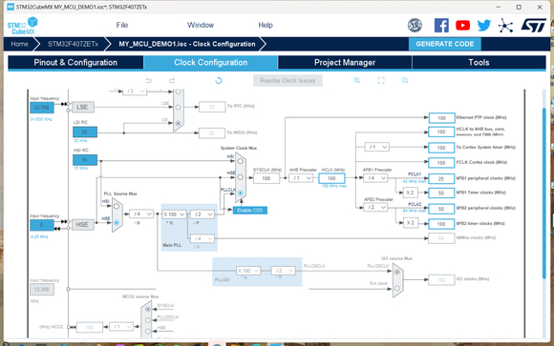Open the Project Manager tab
This screenshot has width=554, height=346.
pos(345,62)
